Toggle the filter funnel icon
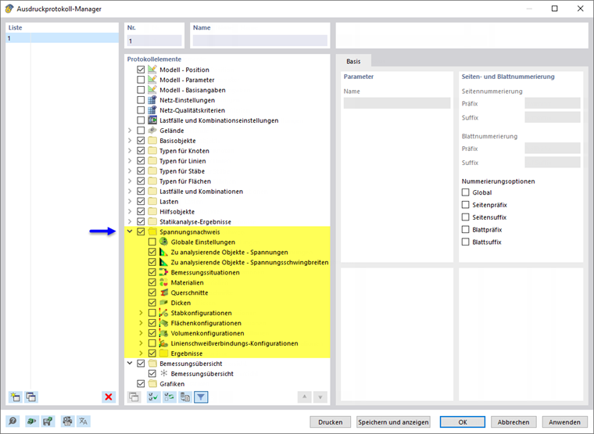594x434 pixels. tap(201, 396)
